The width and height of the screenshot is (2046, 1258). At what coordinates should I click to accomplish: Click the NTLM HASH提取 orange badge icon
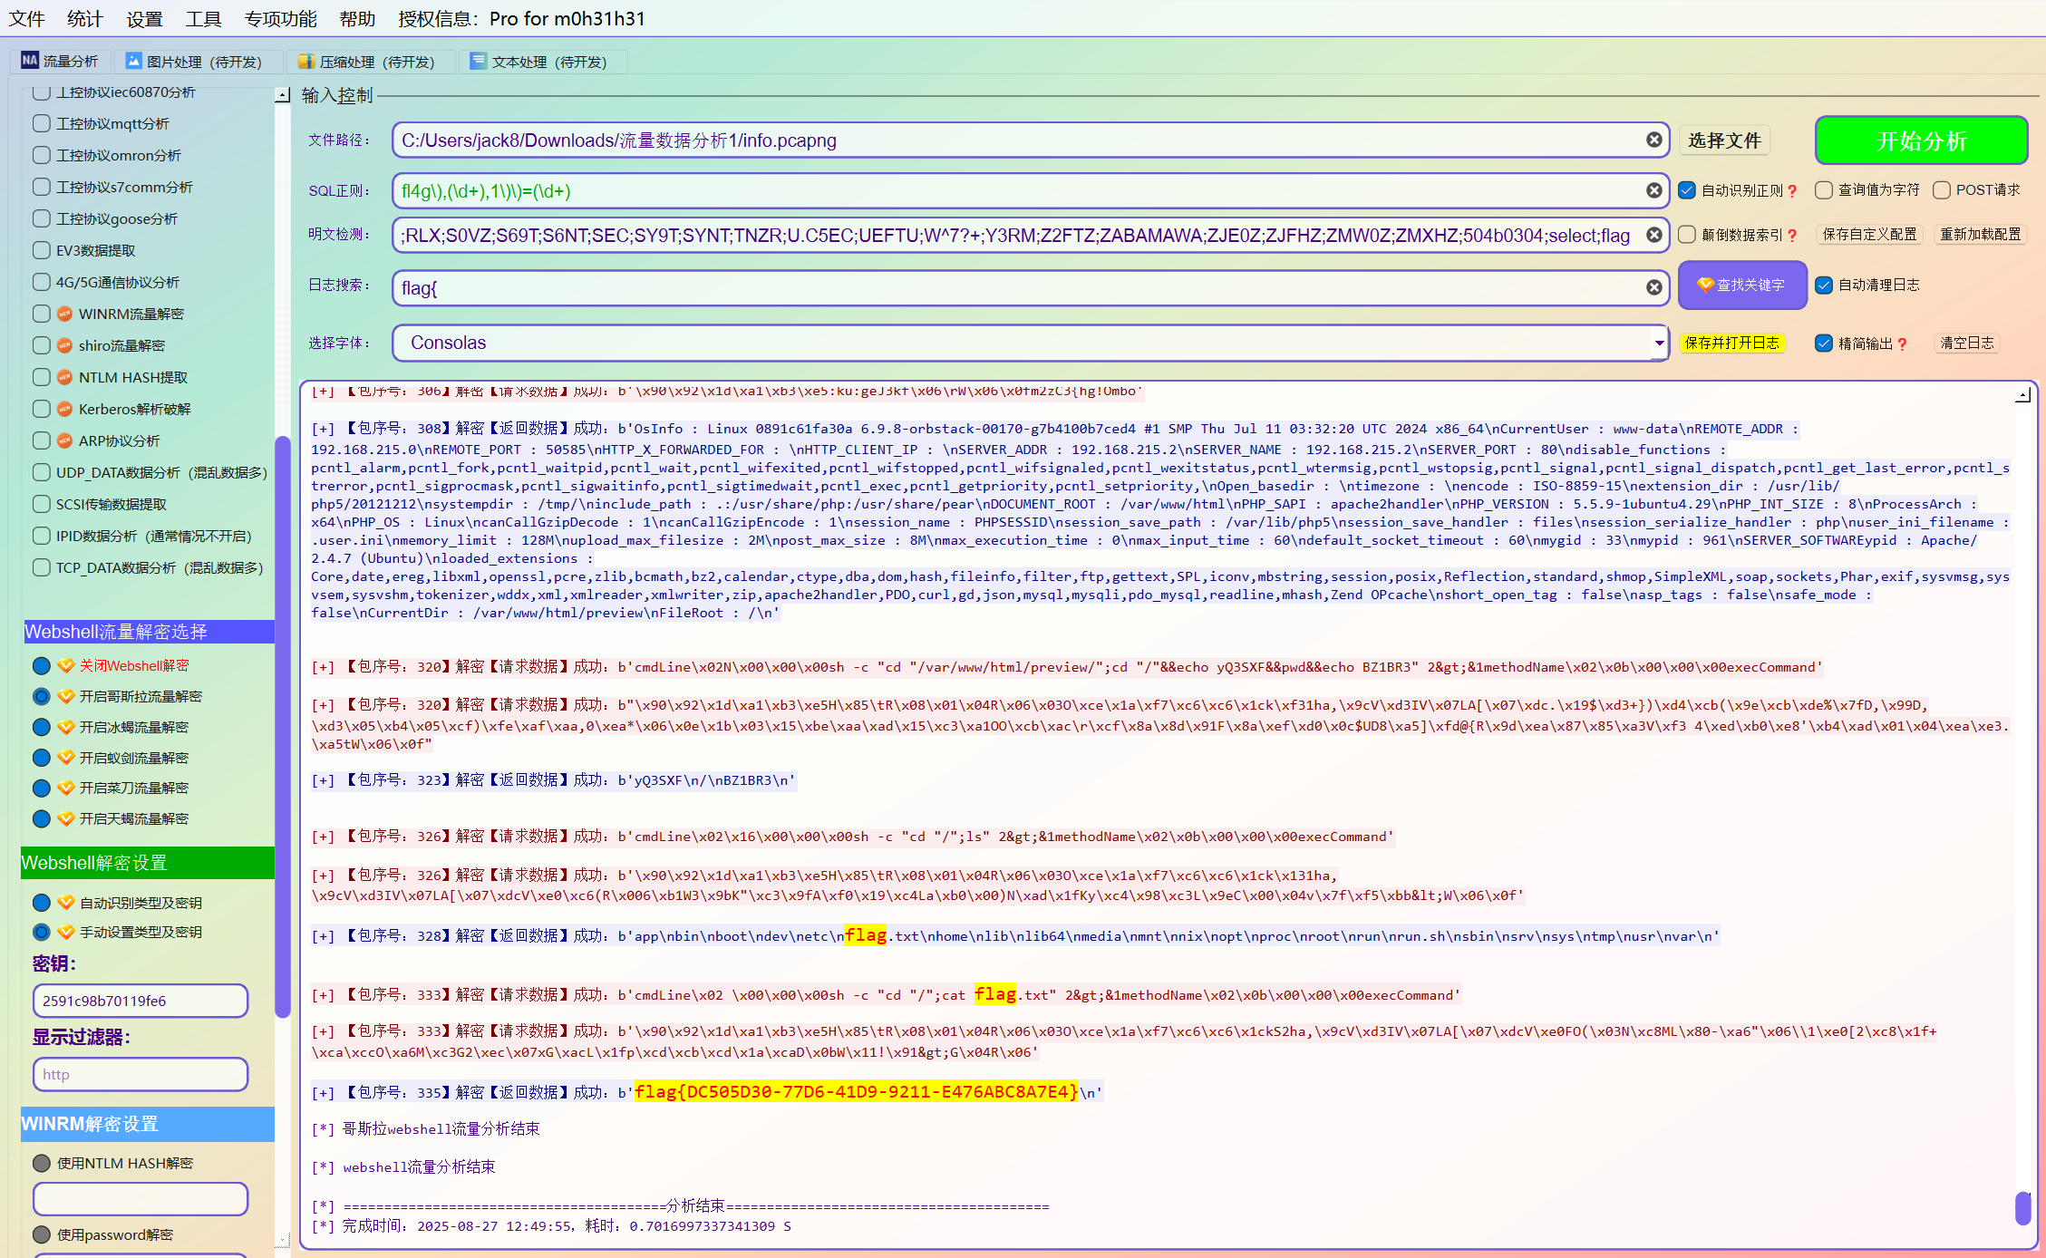[64, 377]
